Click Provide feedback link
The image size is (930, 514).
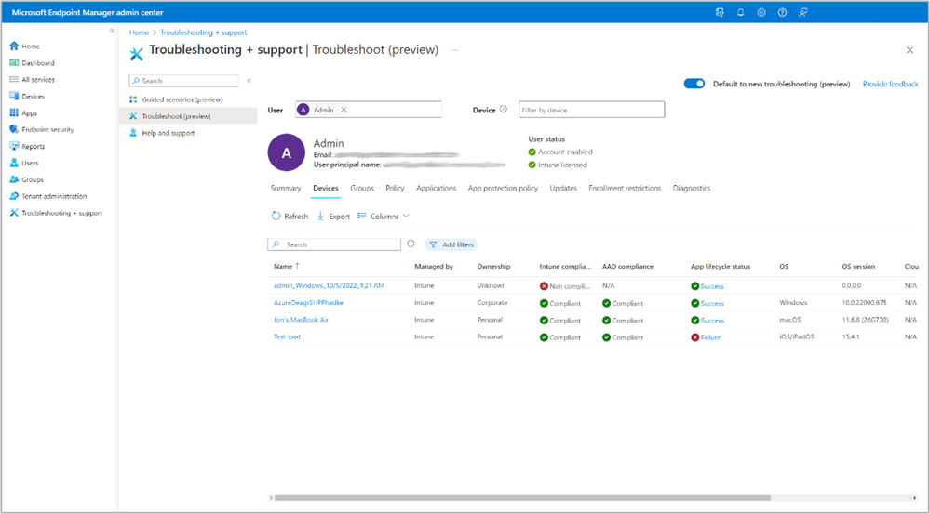pos(890,84)
